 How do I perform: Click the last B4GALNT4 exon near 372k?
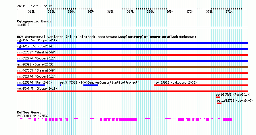(228, 119)
